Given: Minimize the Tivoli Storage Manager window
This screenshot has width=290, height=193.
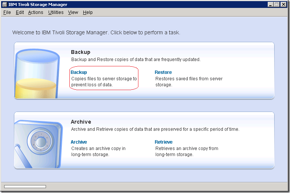Looking at the screenshot, I should click(271, 5).
